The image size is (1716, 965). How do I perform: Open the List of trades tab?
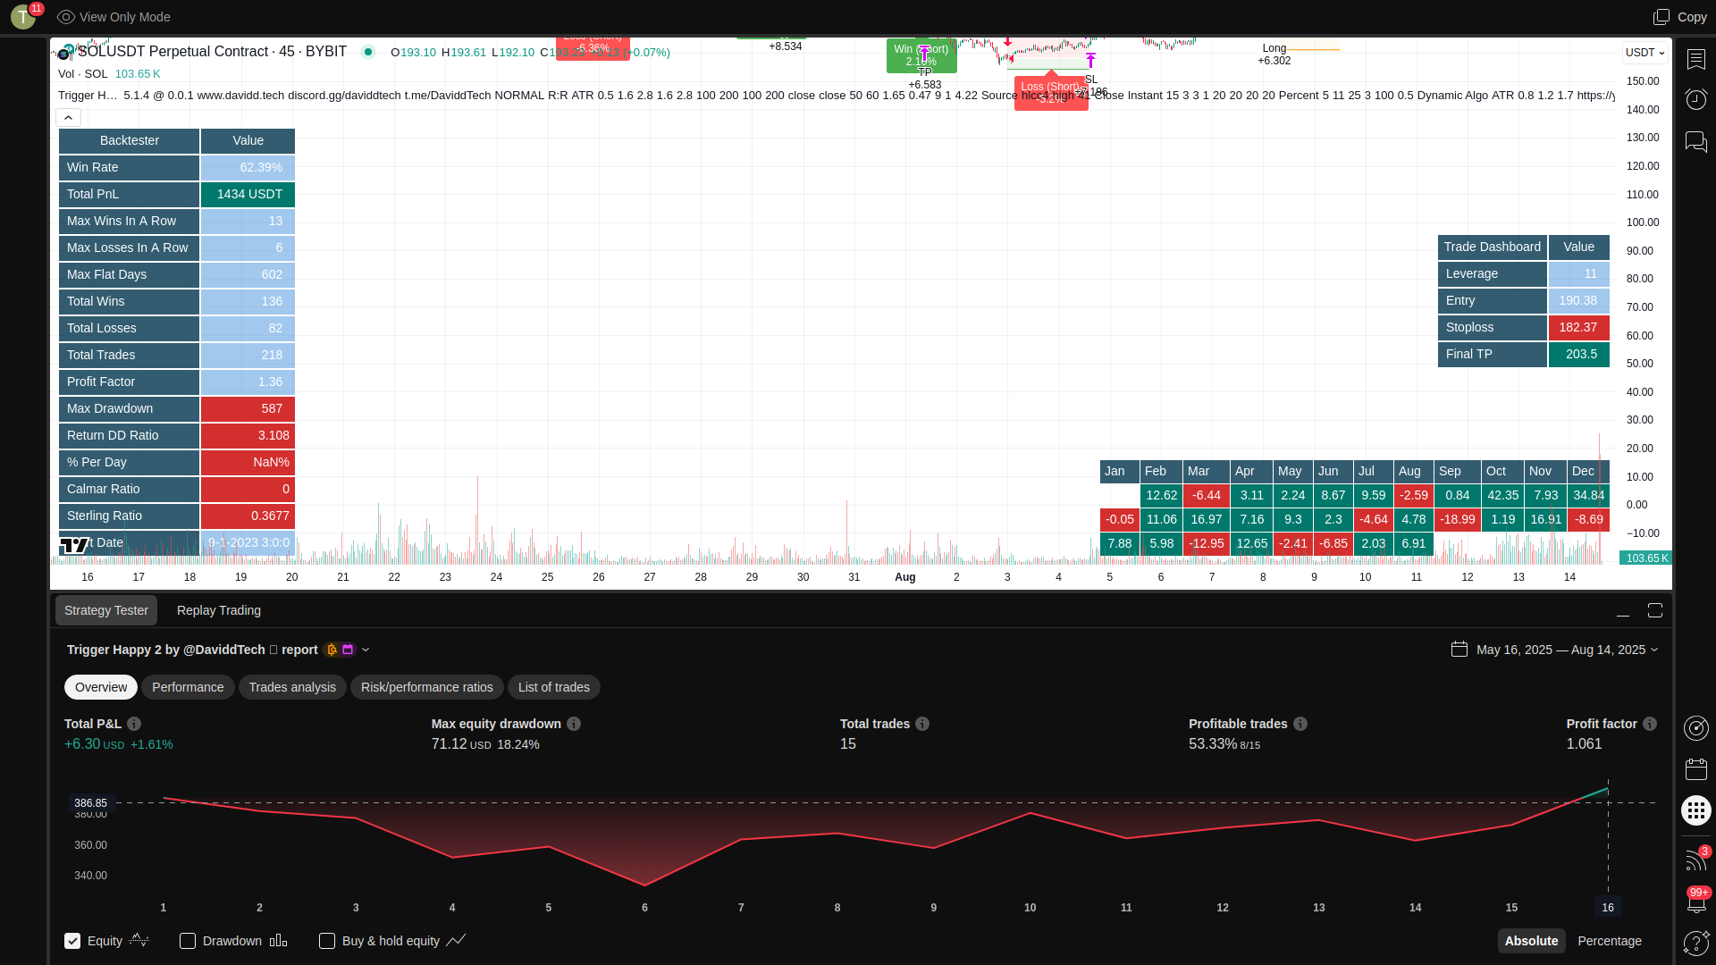(x=554, y=687)
